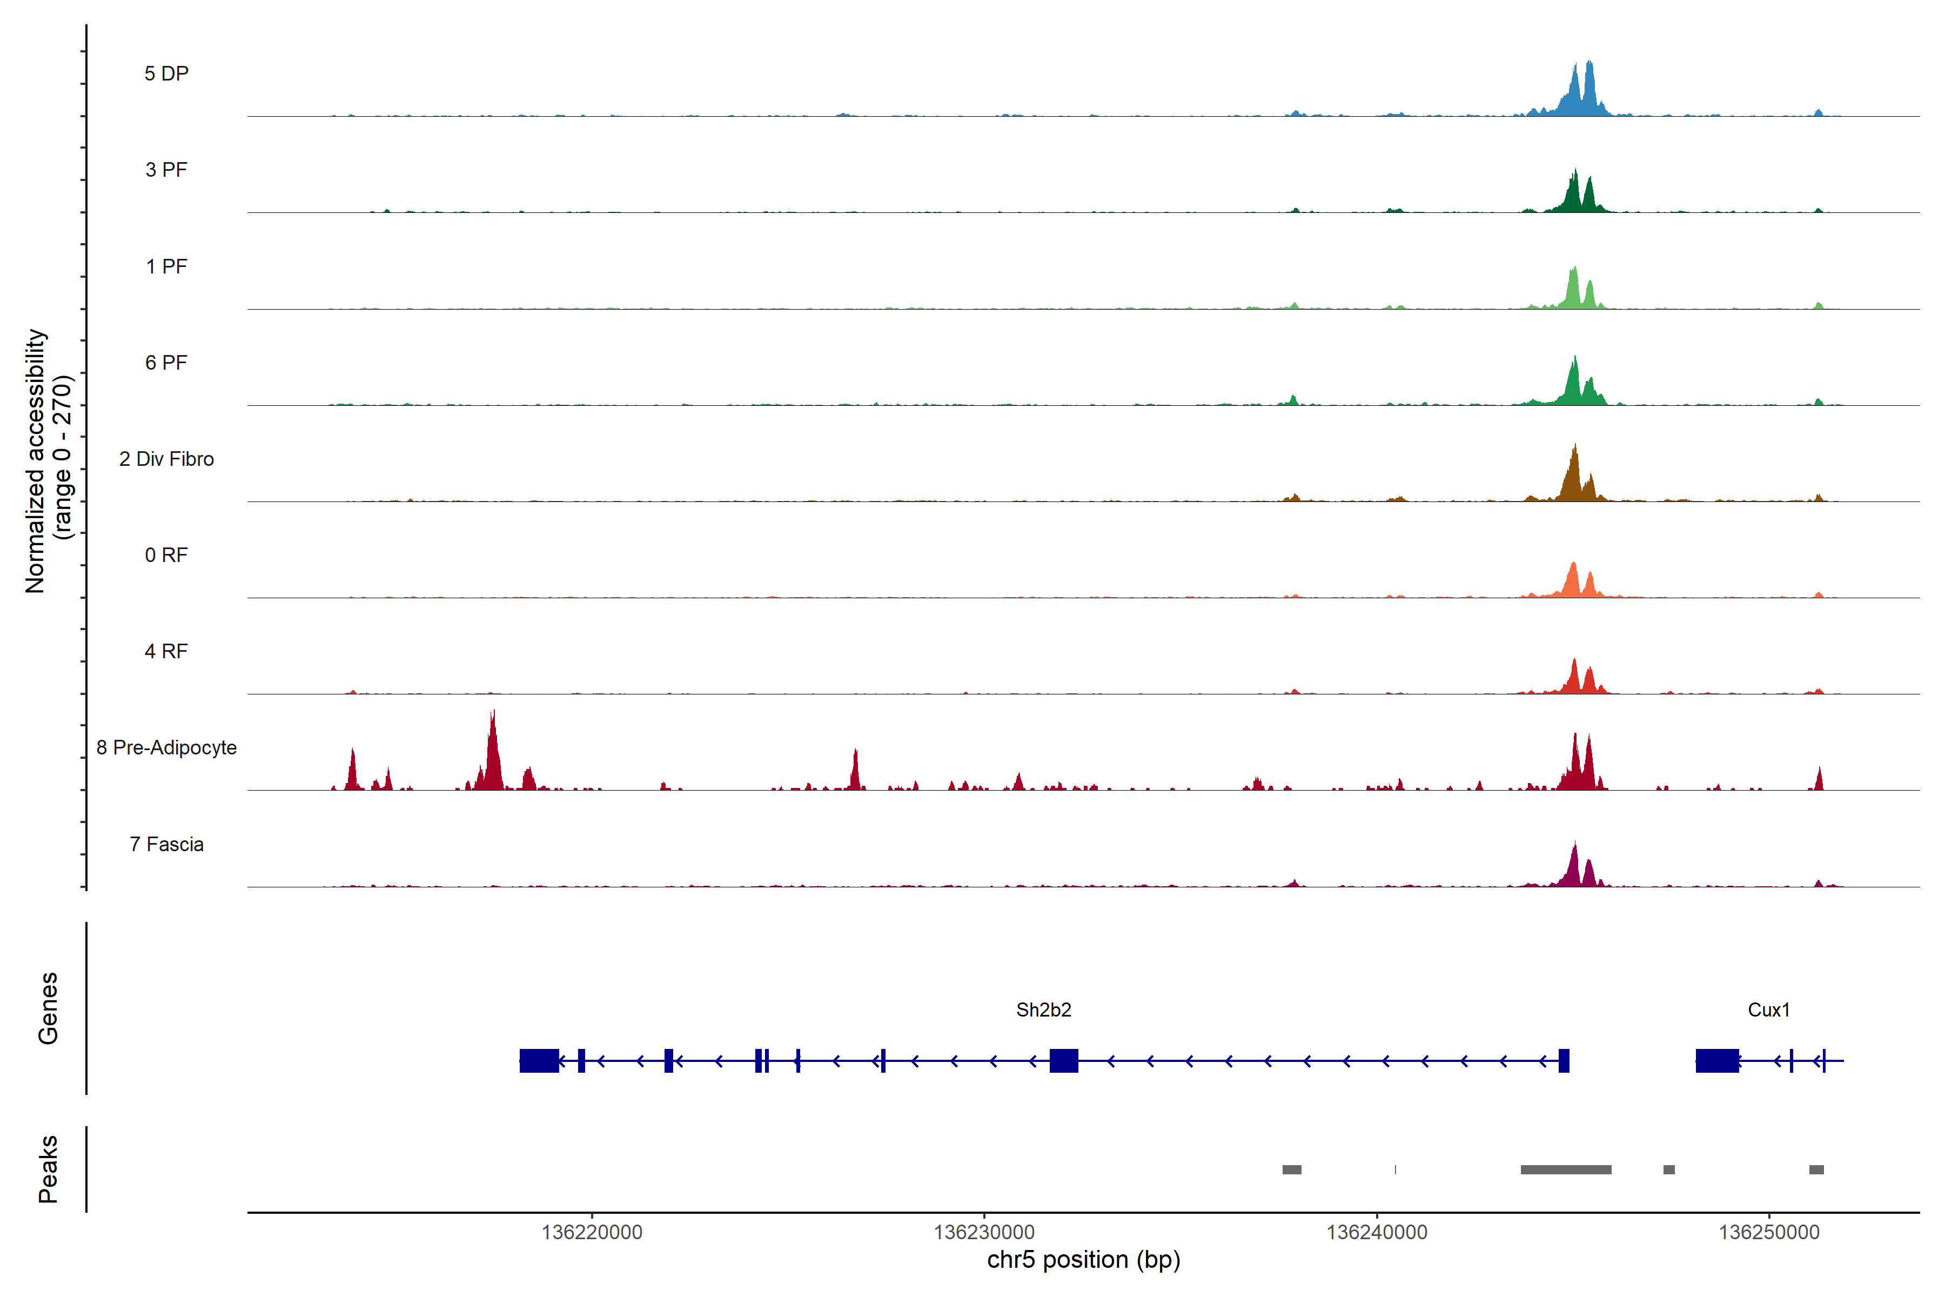Click the 5 DP track label
This screenshot has height=1297, width=1945.
click(166, 73)
